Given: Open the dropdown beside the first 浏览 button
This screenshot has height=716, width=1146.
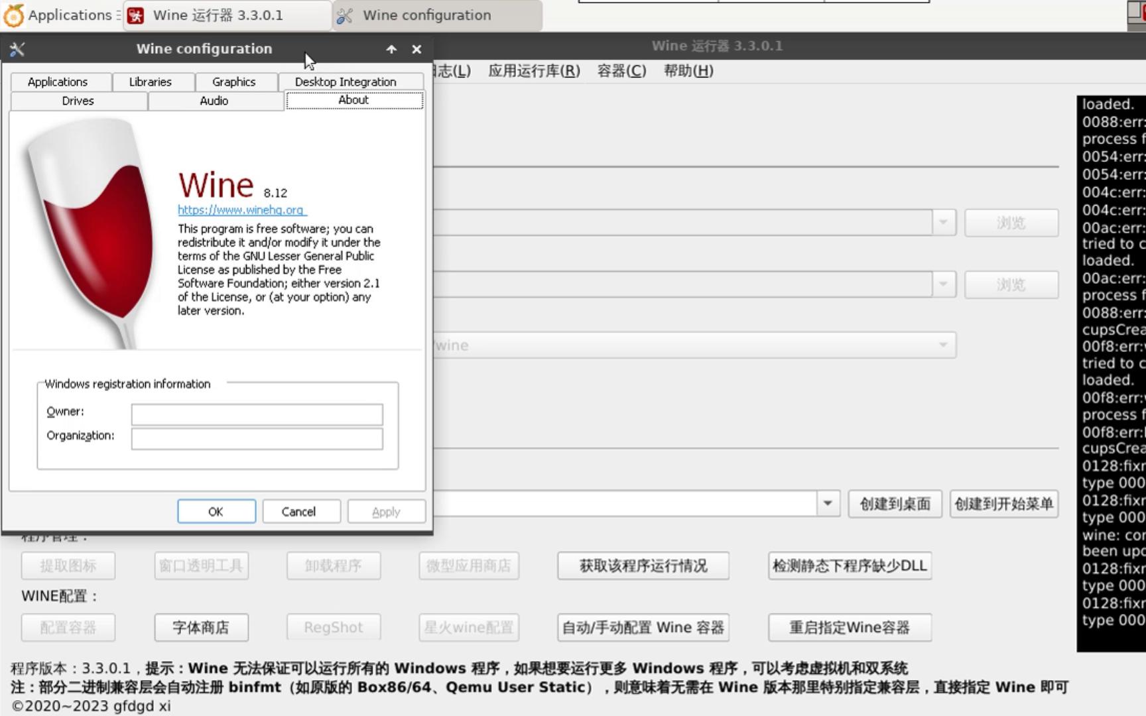Looking at the screenshot, I should [x=943, y=223].
